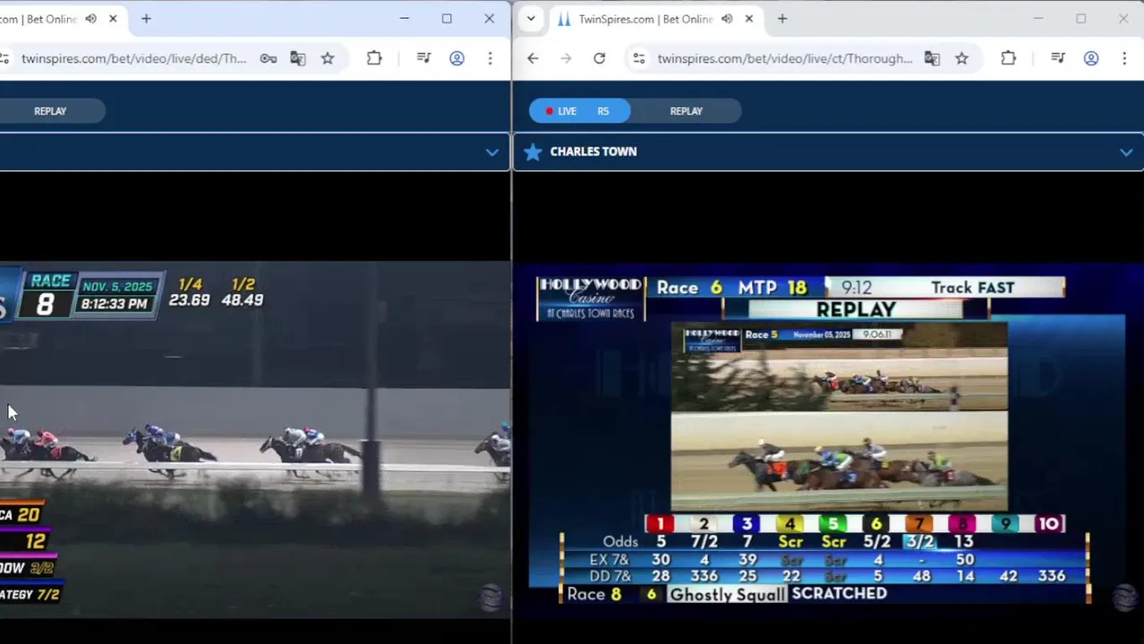Click the left window address bar URL

134,58
